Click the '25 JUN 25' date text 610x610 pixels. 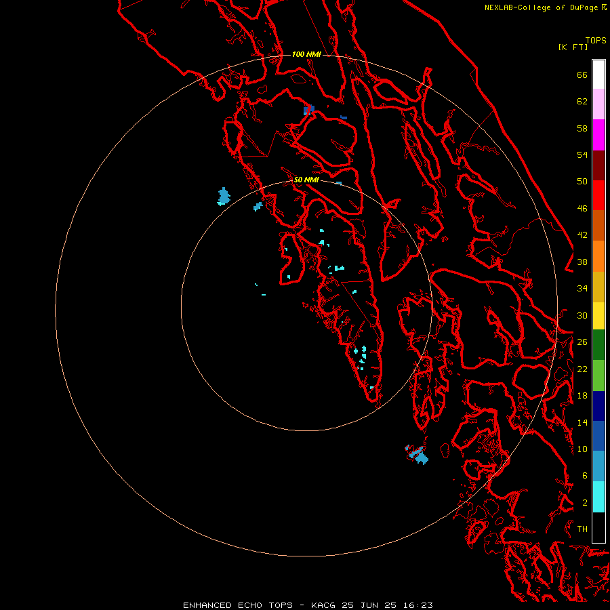[x=369, y=605]
